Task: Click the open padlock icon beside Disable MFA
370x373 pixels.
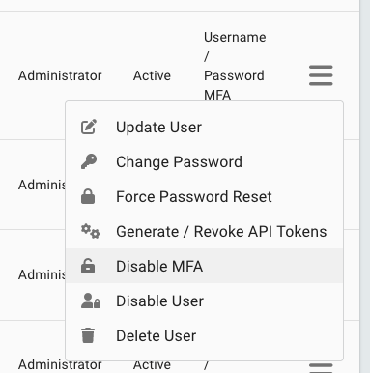Action: point(88,266)
